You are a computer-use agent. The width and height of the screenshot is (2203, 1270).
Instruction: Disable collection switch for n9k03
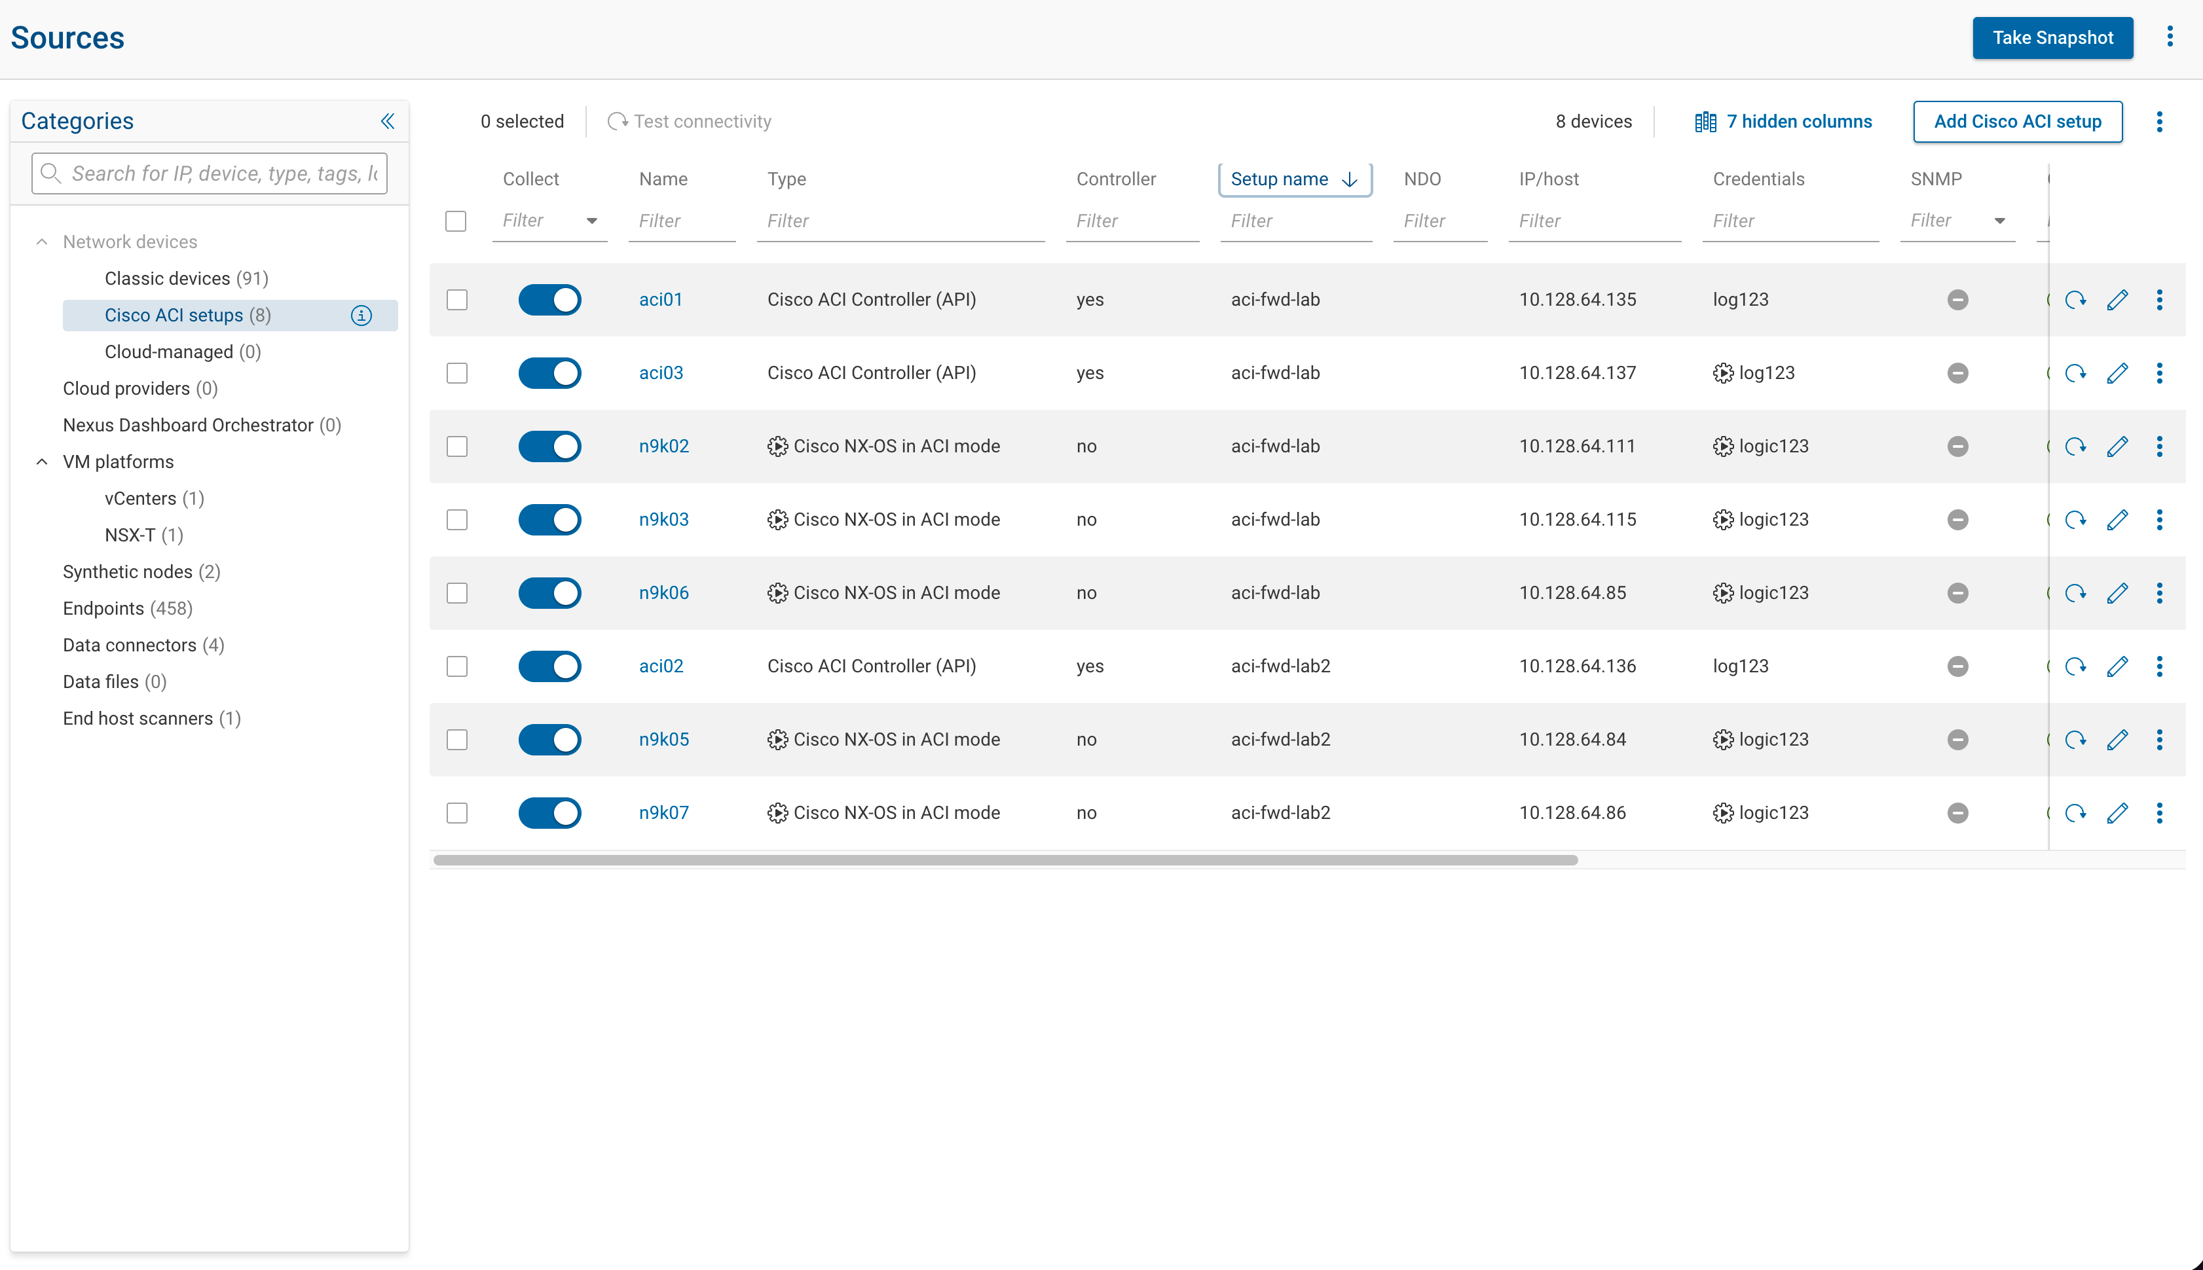coord(549,520)
